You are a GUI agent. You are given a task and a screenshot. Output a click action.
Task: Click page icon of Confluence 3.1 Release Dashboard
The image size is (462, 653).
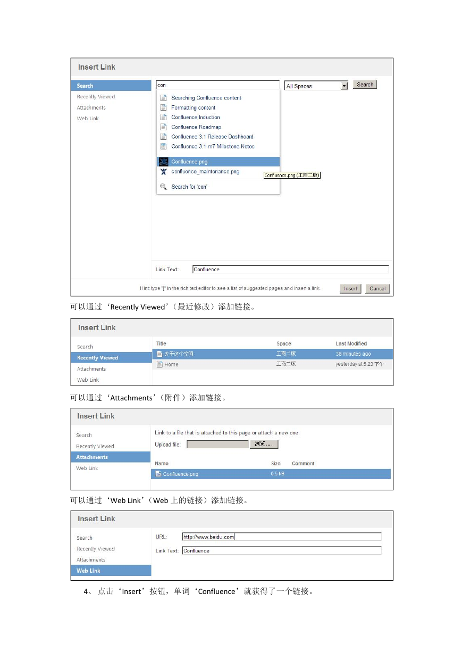pyautogui.click(x=164, y=137)
